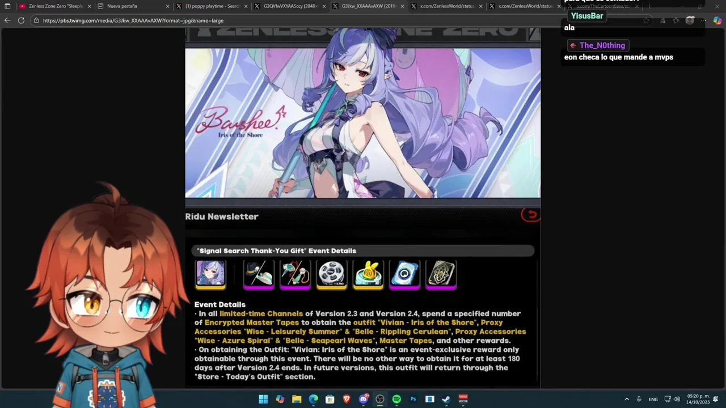Screen dimensions: 726x408
Task: Bookmark this page with the star icon
Action: [x=647, y=20]
